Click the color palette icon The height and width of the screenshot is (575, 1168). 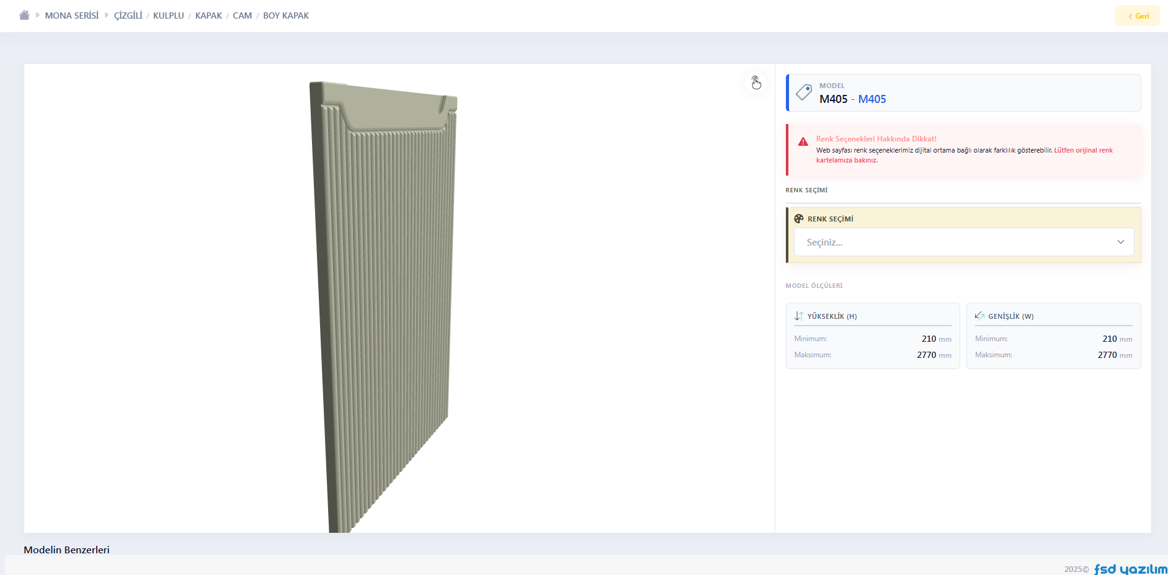(799, 219)
